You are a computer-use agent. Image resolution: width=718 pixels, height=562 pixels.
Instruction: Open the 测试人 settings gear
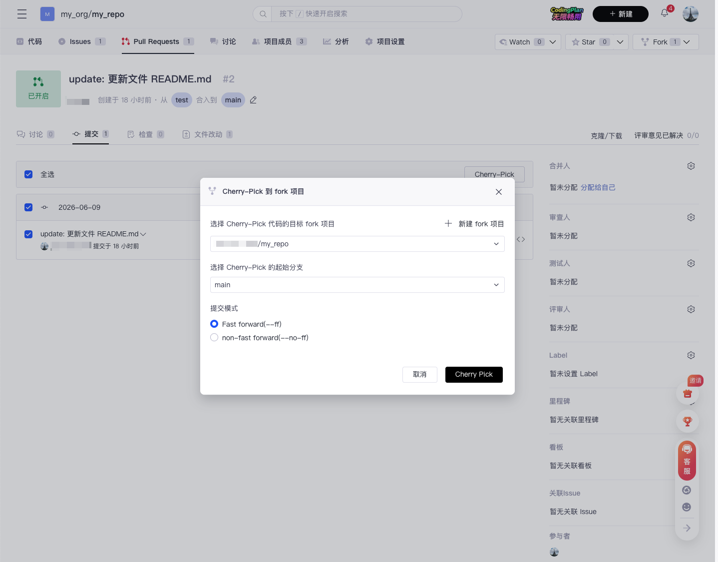tap(691, 263)
